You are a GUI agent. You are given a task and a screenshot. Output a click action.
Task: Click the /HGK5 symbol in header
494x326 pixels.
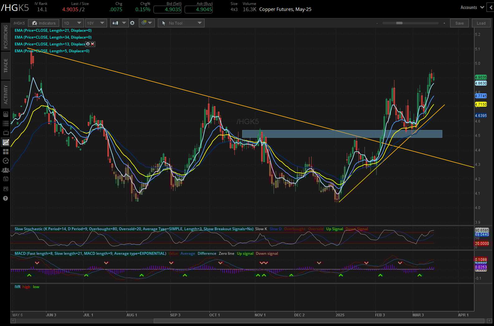pyautogui.click(x=15, y=8)
